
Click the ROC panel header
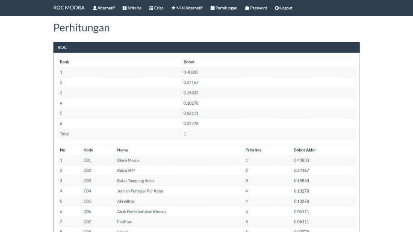(206, 47)
